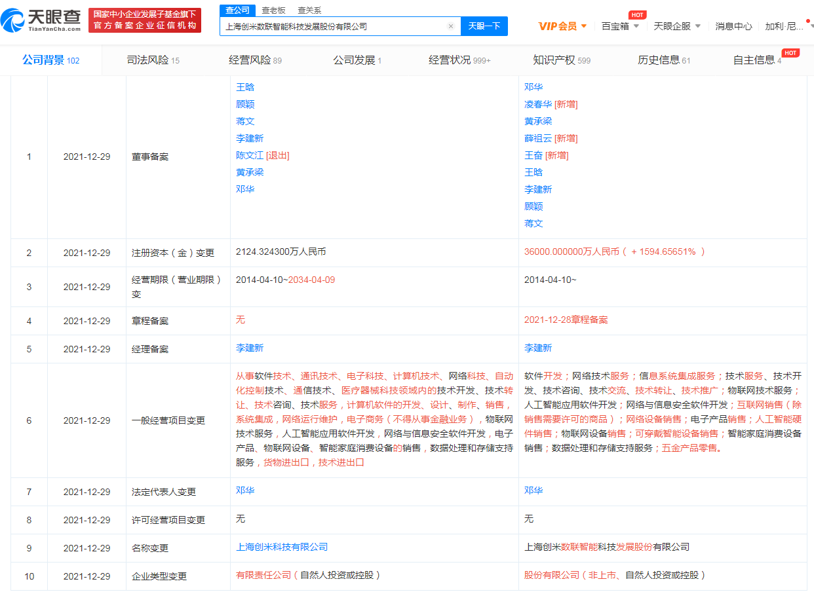The width and height of the screenshot is (814, 592).
Task: Open 消息中心
Action: coord(733,26)
